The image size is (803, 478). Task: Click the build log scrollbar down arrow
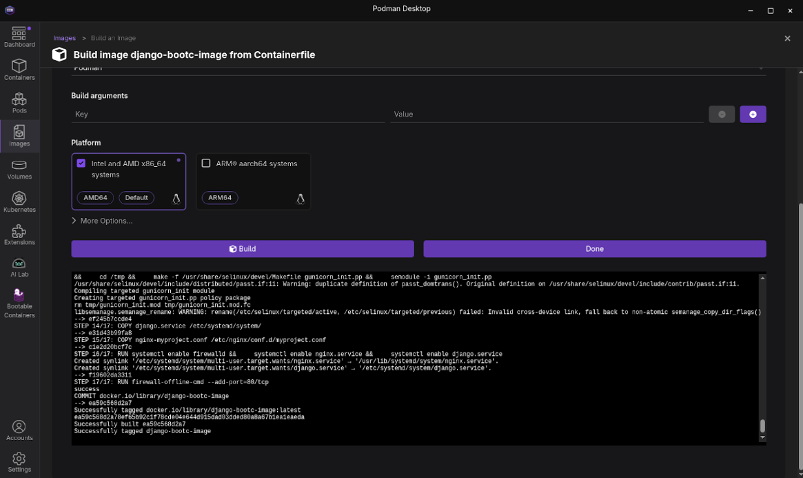(762, 438)
